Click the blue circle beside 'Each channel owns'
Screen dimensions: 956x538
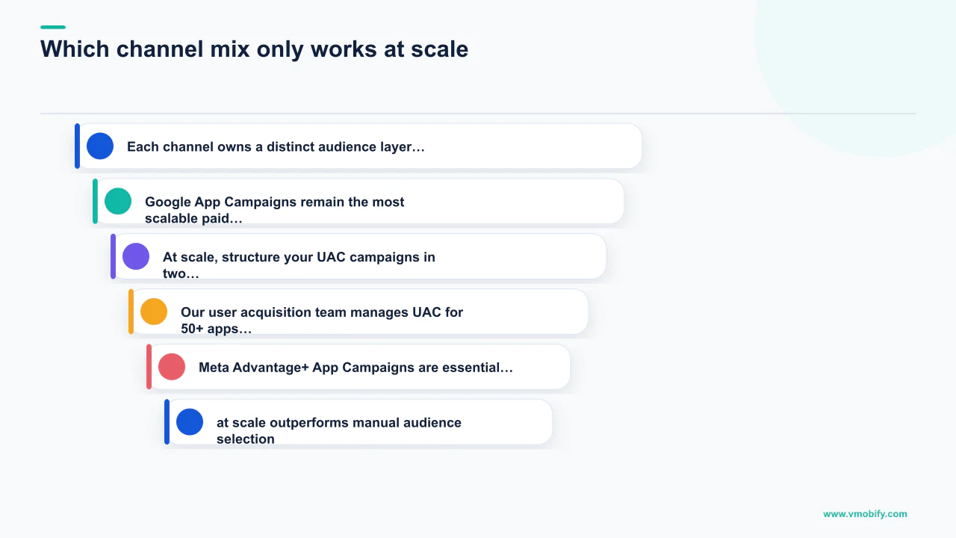click(x=100, y=146)
